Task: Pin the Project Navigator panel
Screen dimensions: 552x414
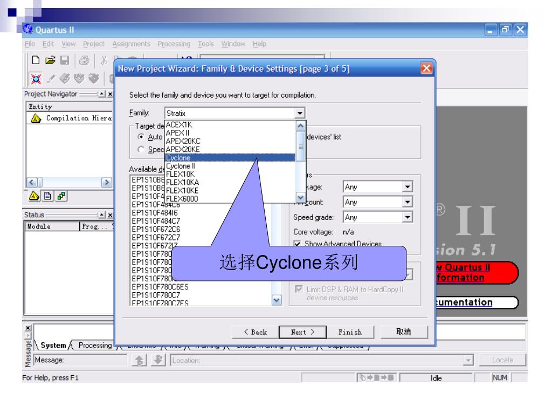Action: point(102,94)
